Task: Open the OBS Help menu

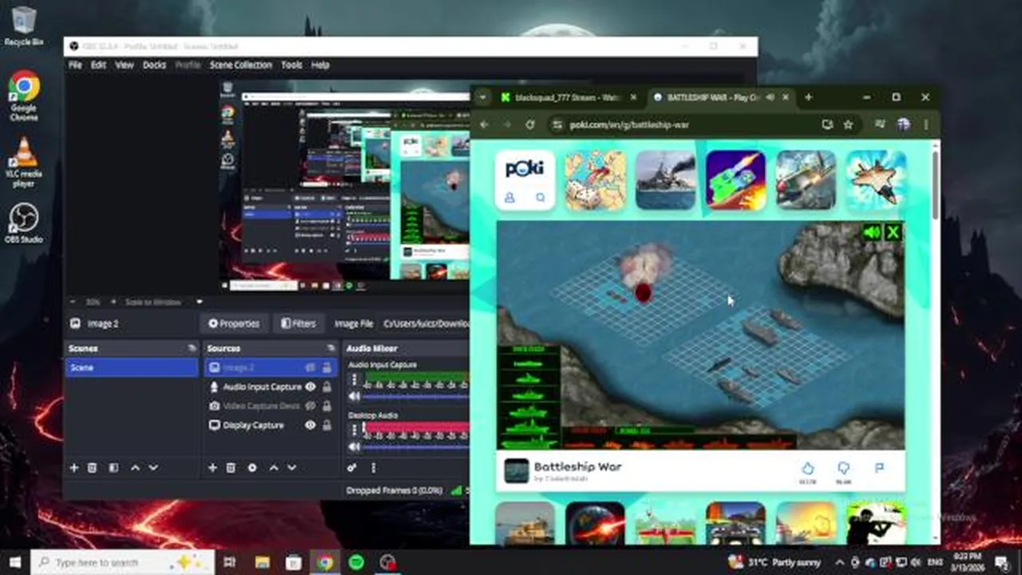Action: tap(320, 65)
